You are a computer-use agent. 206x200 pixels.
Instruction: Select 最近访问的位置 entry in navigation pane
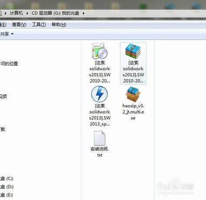[x=9, y=63]
